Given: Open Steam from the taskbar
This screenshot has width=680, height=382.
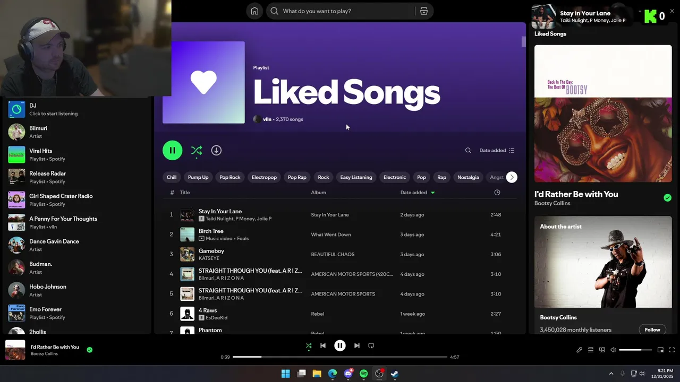Looking at the screenshot, I should tap(395, 374).
